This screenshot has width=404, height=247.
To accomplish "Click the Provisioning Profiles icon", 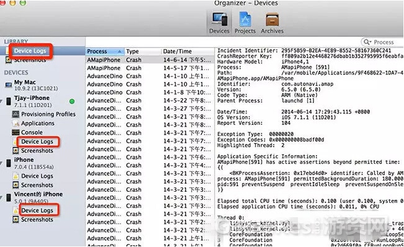I will pyautogui.click(x=16, y=114).
